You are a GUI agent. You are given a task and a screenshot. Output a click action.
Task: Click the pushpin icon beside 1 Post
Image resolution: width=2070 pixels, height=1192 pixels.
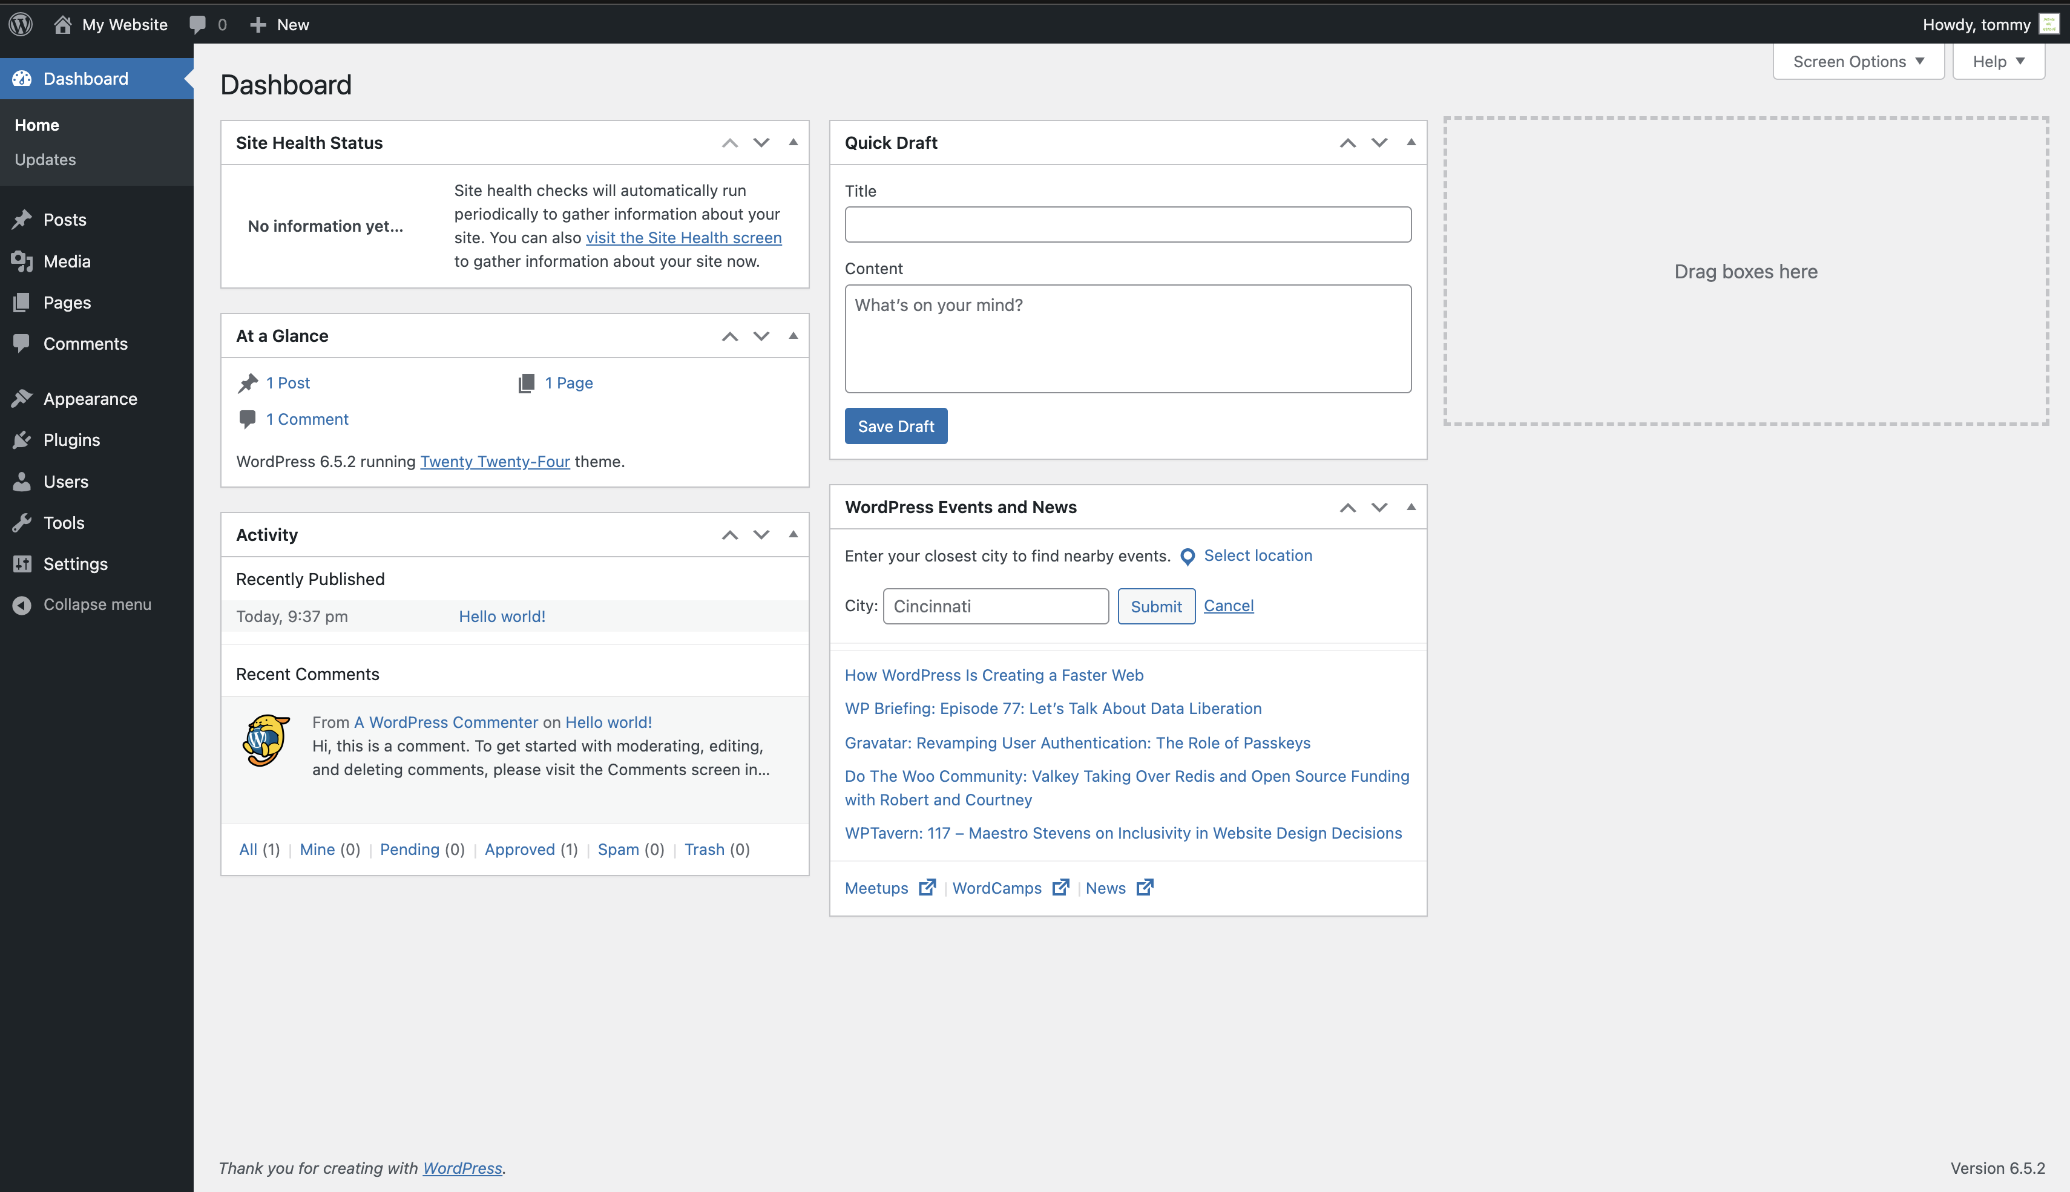(248, 383)
